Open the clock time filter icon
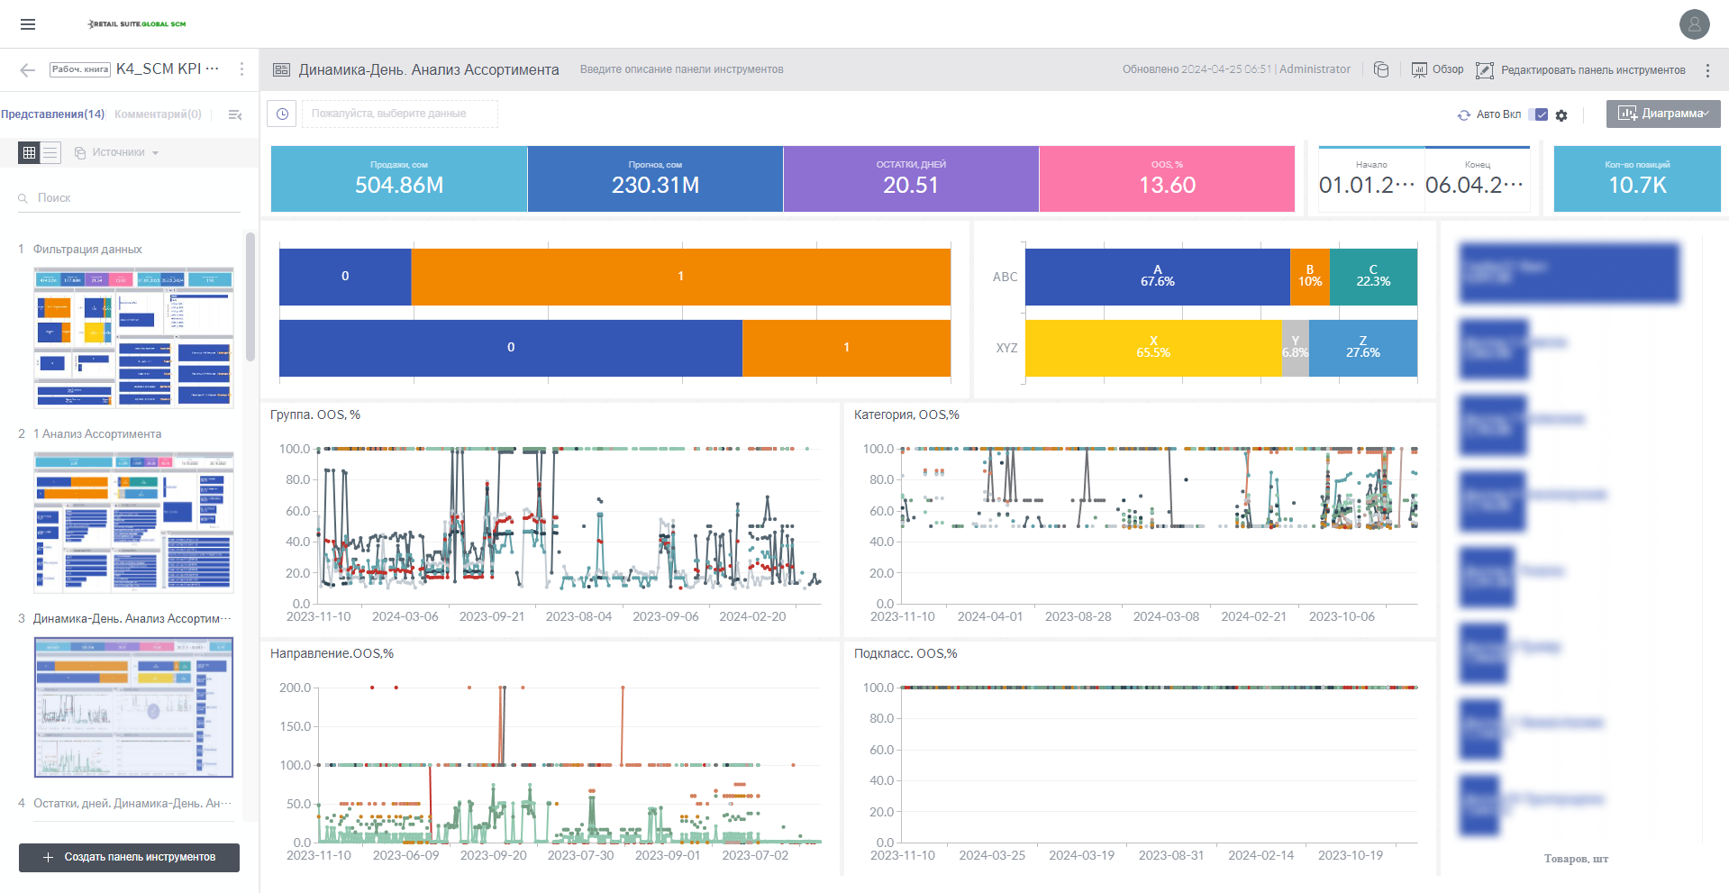Viewport: 1729px width, 893px height. (x=282, y=114)
